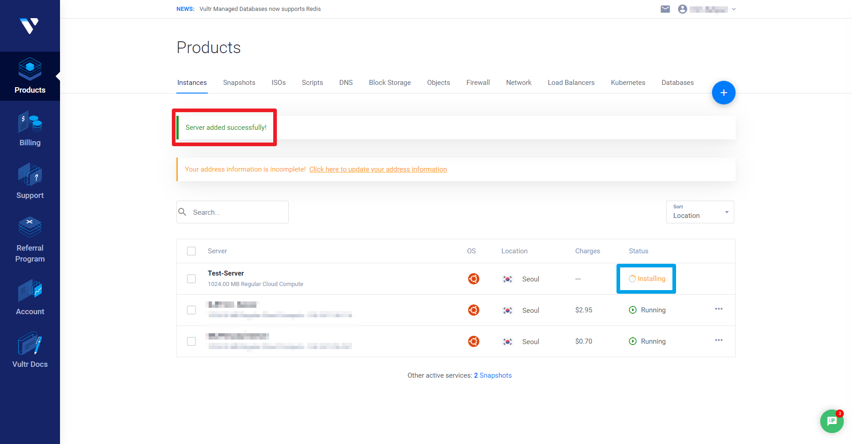
Task: Check the checkbox for the $0.70 server
Action: coord(191,341)
